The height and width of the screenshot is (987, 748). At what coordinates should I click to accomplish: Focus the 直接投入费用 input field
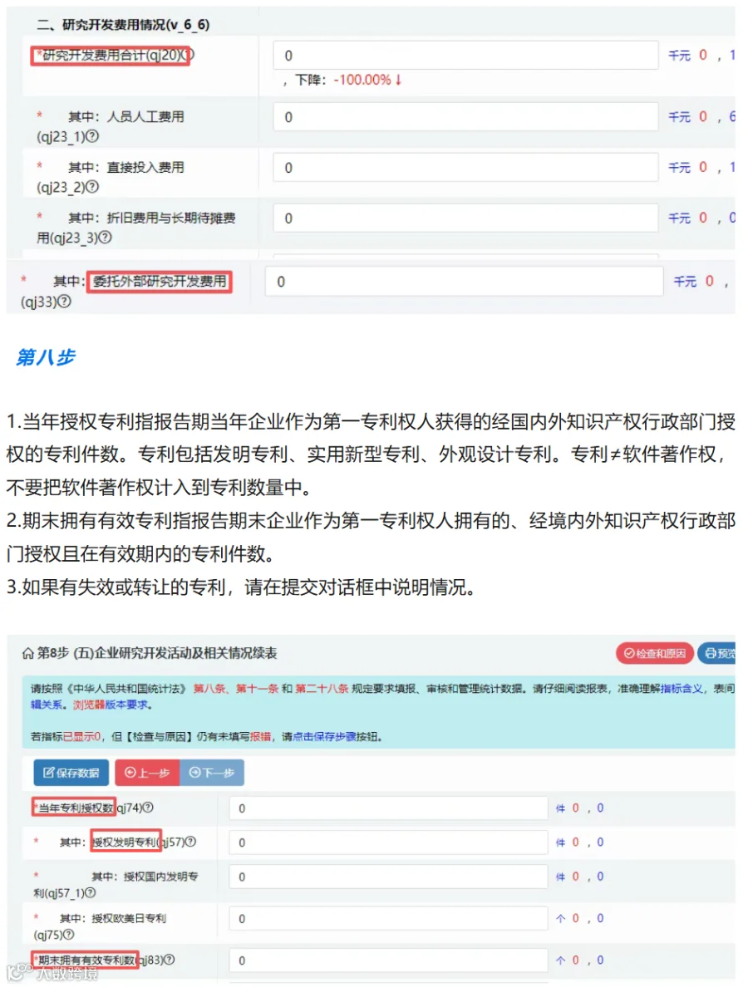(466, 168)
